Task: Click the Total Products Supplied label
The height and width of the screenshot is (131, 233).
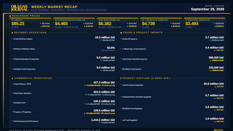Action: pyautogui.click(x=132, y=85)
